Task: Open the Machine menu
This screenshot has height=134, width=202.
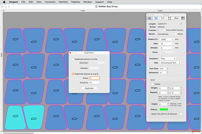Action: click(63, 2)
